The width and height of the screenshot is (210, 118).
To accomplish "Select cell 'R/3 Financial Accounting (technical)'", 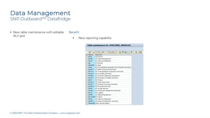I will 113,84.
